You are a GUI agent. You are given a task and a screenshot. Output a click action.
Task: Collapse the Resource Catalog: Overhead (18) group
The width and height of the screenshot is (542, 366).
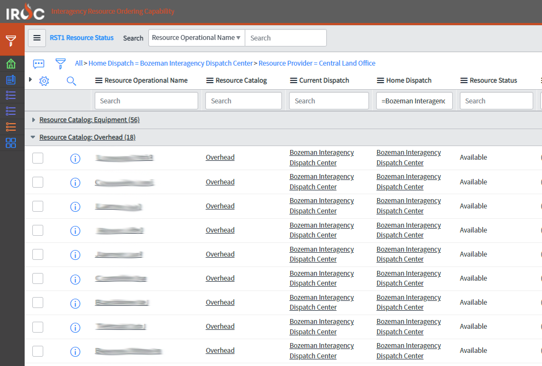click(33, 137)
